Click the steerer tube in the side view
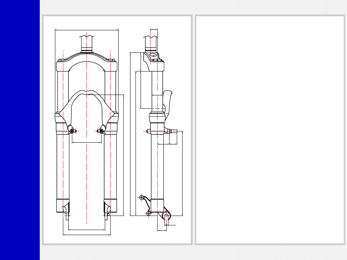Image resolution: width=347 pixels, height=260 pixels. 151,45
